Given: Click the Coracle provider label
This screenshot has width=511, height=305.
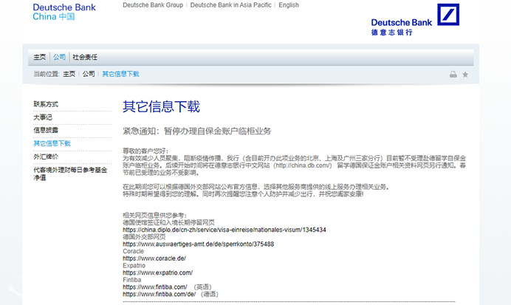Looking at the screenshot, I should coord(133,251).
